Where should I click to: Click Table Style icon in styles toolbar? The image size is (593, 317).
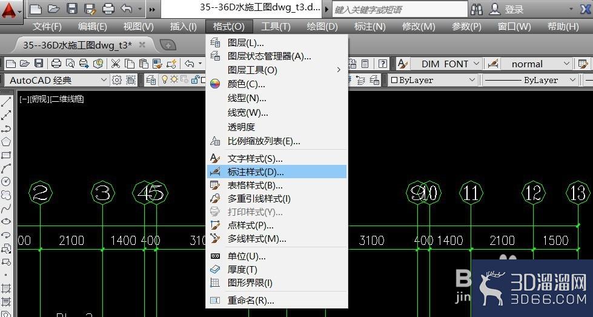583,64
